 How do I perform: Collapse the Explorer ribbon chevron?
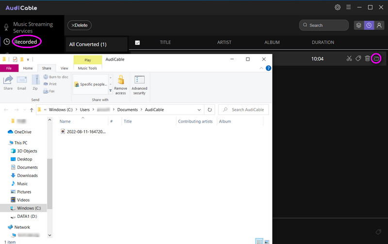click(x=261, y=68)
